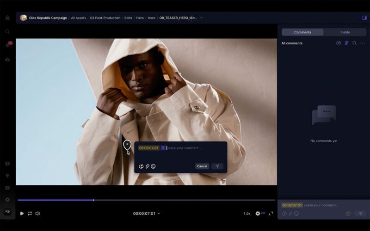Open the comments more options ellipsis
This screenshot has width=370, height=231.
coord(363,43)
